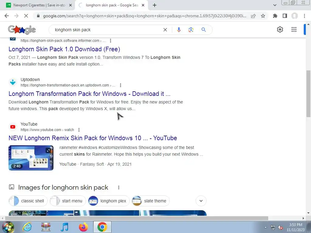
Task: Close the longhorn skin pack tab
Action: click(x=143, y=5)
